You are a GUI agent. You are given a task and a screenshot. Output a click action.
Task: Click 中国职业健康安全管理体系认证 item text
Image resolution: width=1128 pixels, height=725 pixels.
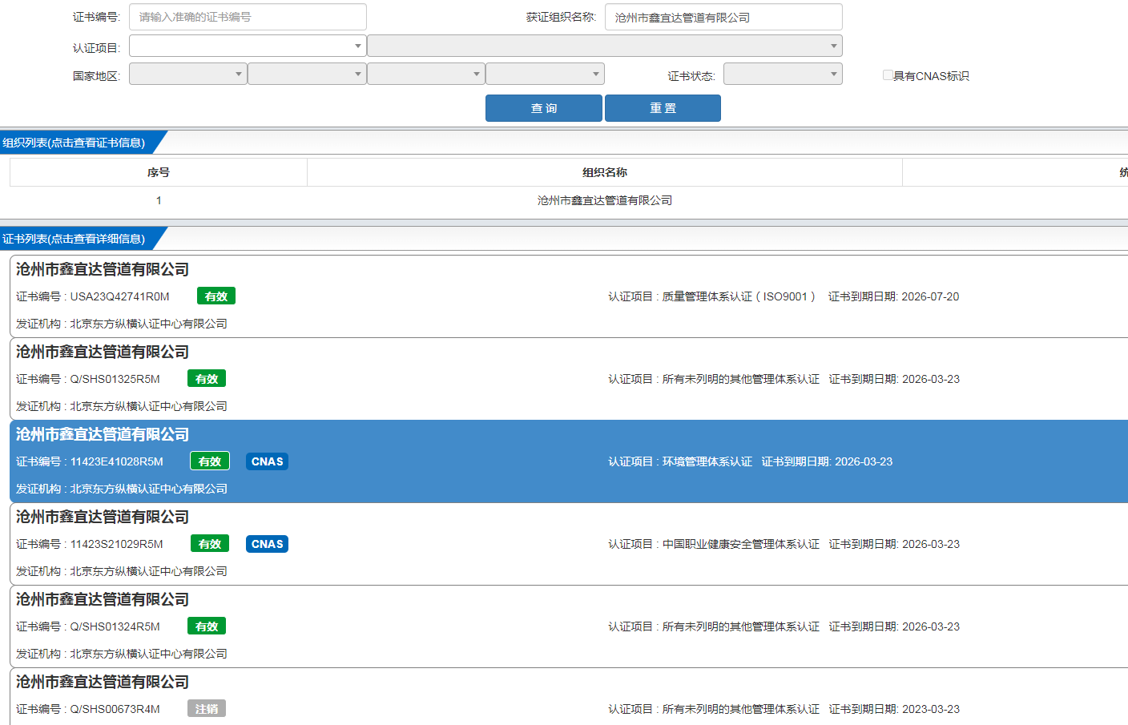pyautogui.click(x=741, y=544)
